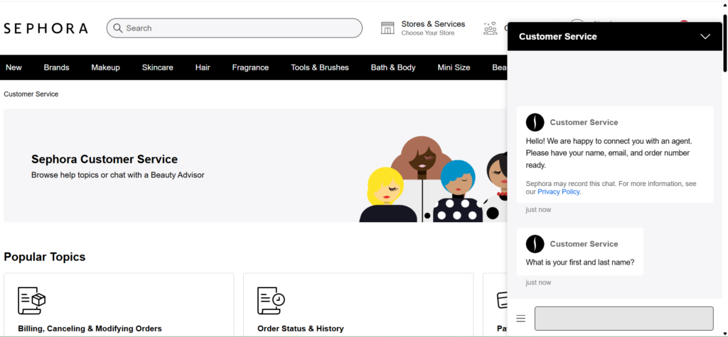Image resolution: width=728 pixels, height=337 pixels.
Task: Click the Billing, Canceling & Modifying Orders icon
Action: (31, 300)
